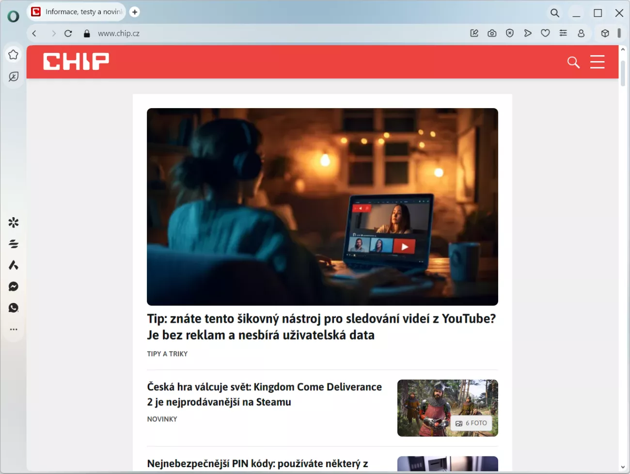Click the www.chip.cz address bar
This screenshot has width=630, height=474.
coord(119,33)
